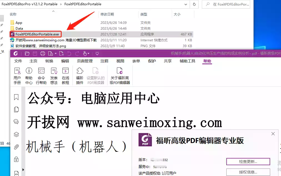The height and width of the screenshot is (176, 281).
Task: Open the Bookmarks panel in sidebar
Action: [x=16, y=97]
